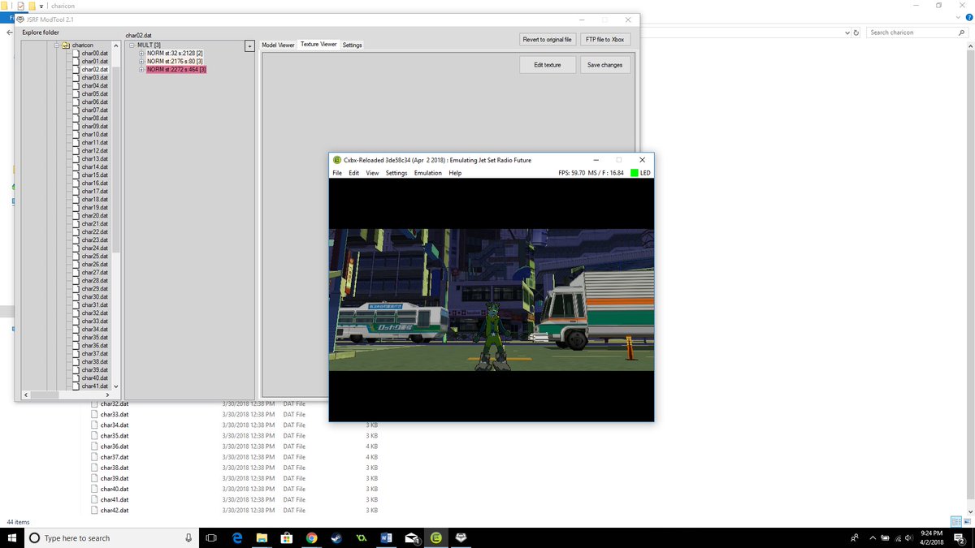This screenshot has width=975, height=548.
Task: Click the green LED indicator in Cxbx
Action: coord(634,173)
